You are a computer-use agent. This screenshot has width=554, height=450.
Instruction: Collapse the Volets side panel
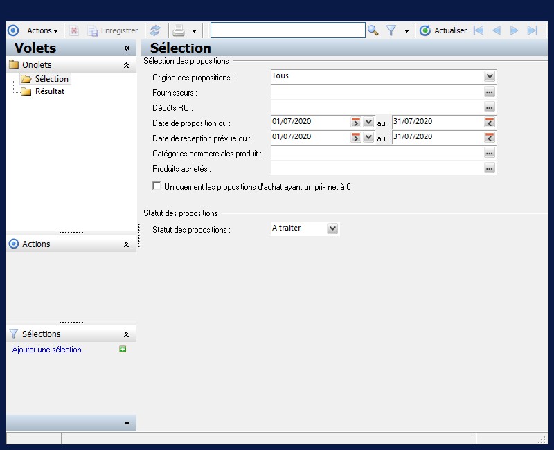pos(127,48)
